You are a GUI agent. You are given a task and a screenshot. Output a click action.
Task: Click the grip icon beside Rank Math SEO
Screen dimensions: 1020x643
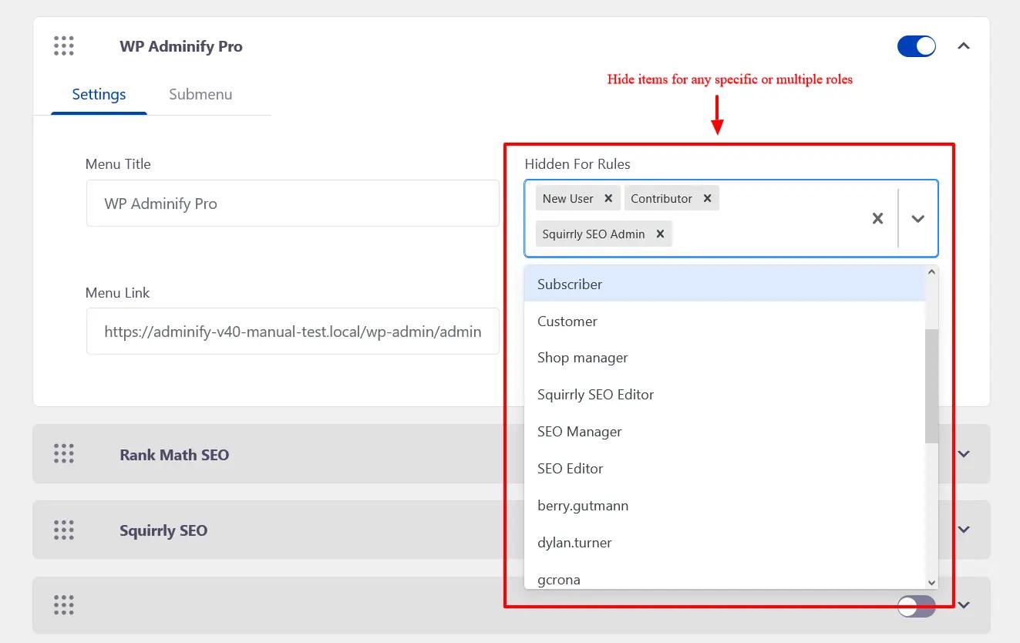click(x=64, y=453)
